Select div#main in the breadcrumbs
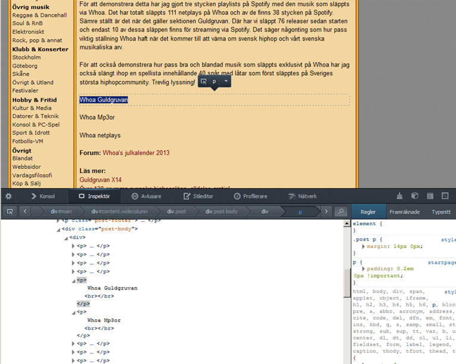 pos(61,211)
